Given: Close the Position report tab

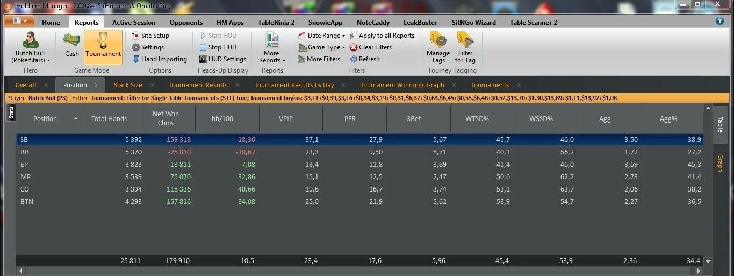Looking at the screenshot, I should (x=97, y=85).
